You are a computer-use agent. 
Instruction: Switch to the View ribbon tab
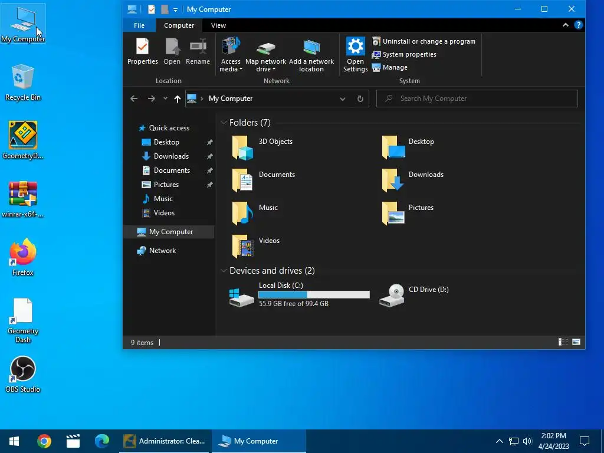tap(218, 25)
